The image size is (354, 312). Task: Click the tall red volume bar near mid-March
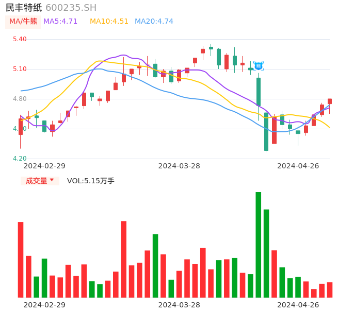[124, 259]
